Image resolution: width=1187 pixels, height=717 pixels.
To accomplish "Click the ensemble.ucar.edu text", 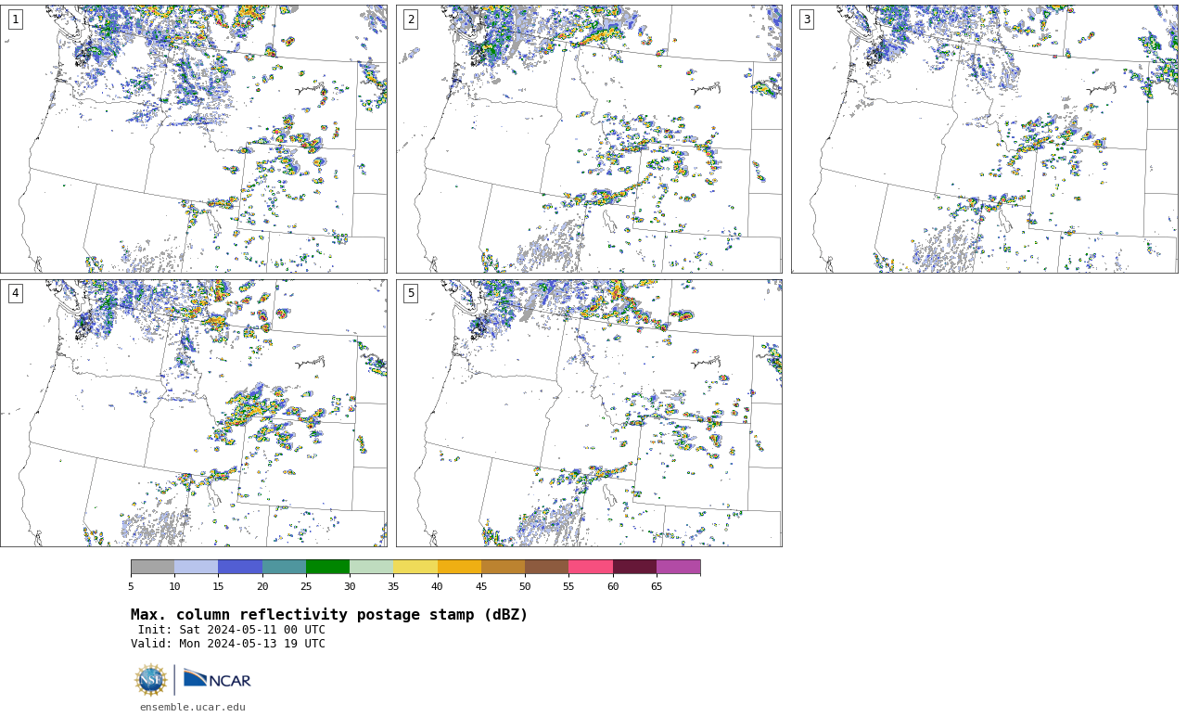I will tap(193, 708).
